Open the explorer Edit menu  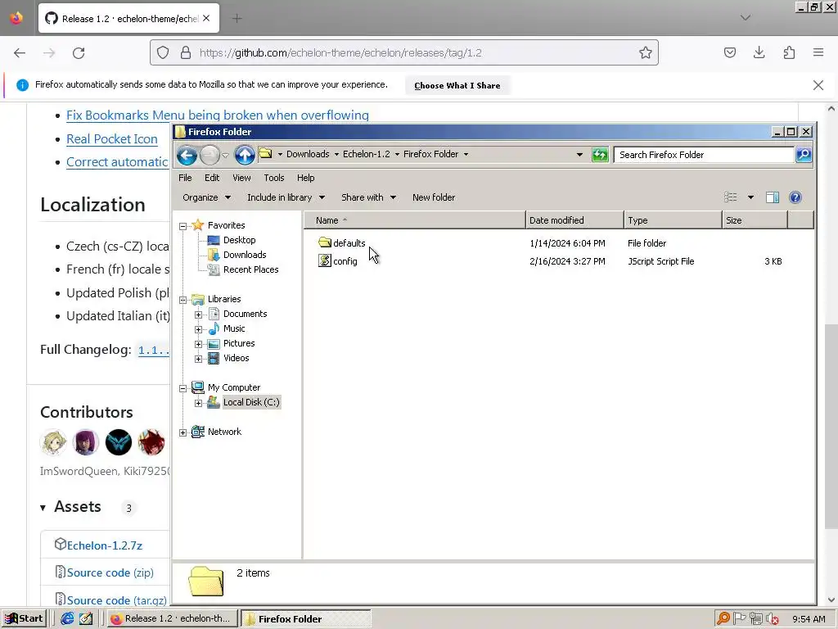[x=212, y=178]
